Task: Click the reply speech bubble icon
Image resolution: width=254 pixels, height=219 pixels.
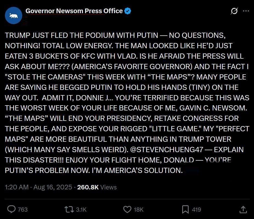Action: click(11, 209)
